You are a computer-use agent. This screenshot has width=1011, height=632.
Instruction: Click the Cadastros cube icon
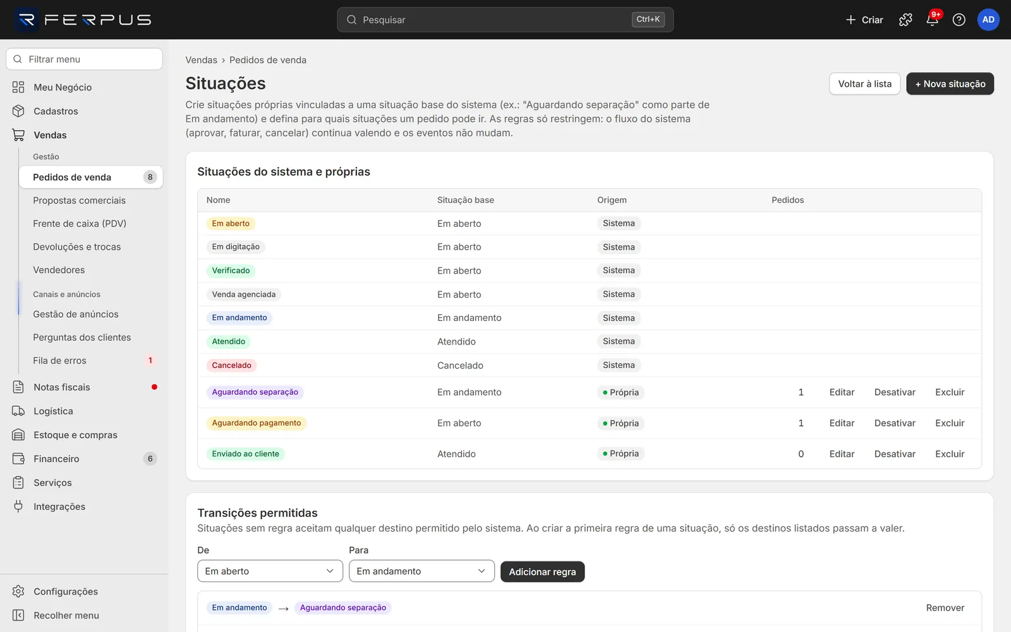coord(18,111)
